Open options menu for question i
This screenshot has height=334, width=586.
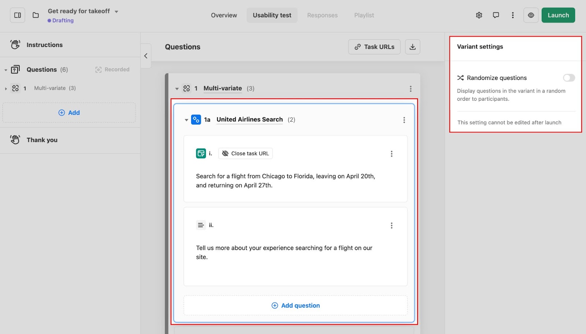tap(392, 154)
